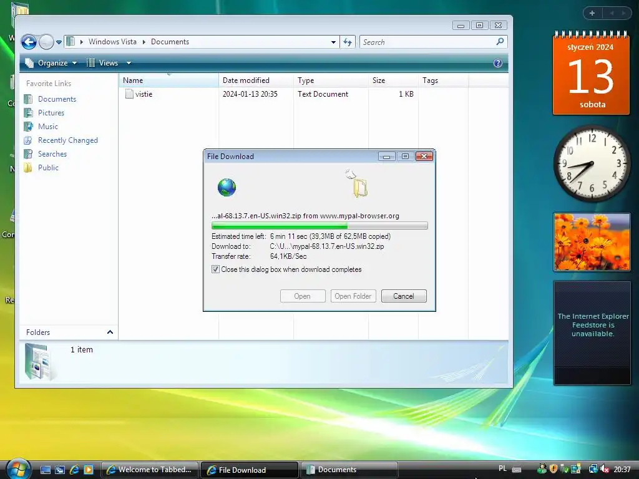Click the Text Document type cell

pos(323,94)
